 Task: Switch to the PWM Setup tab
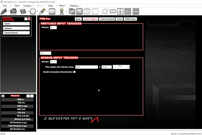(130, 19)
